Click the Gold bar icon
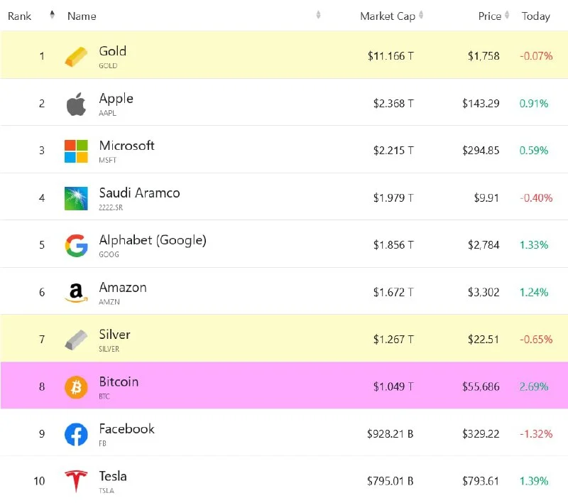The image size is (568, 503). tap(76, 56)
